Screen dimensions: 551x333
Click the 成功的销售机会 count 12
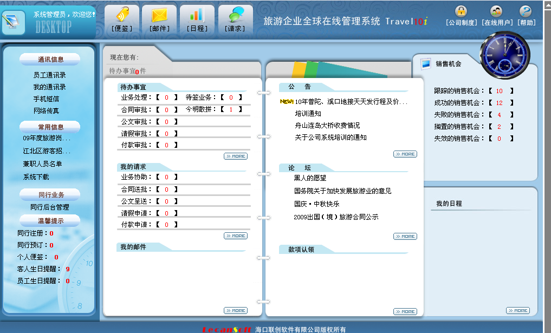pyautogui.click(x=500, y=103)
